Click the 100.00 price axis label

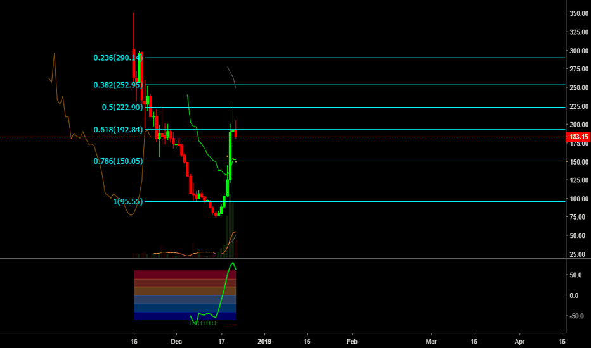[579, 199]
